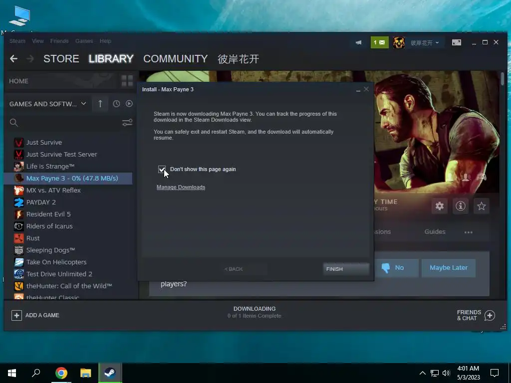Select Test Drive Unlimited 2
The width and height of the screenshot is (511, 383).
coord(68,274)
